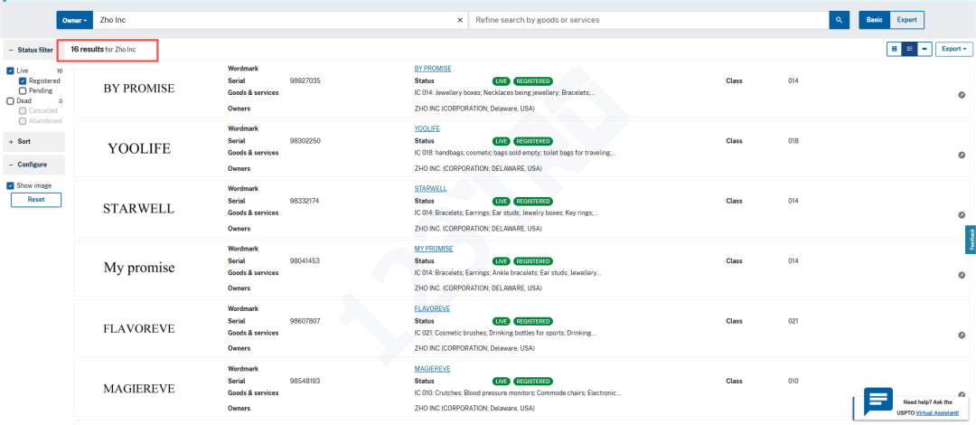The image size is (976, 425).
Task: Toggle the Show image checkbox
Action: [11, 185]
